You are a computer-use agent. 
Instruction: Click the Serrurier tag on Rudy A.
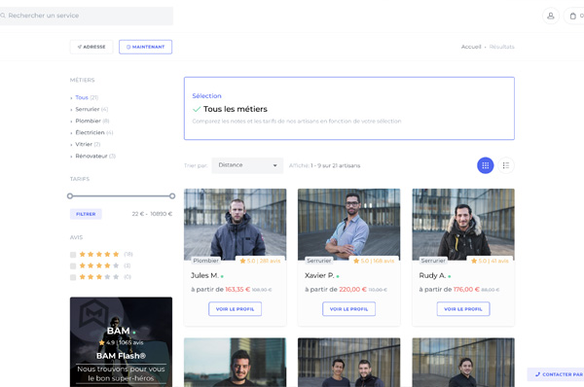(x=433, y=261)
